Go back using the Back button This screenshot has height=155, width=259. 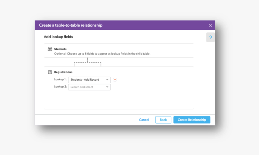(x=163, y=120)
